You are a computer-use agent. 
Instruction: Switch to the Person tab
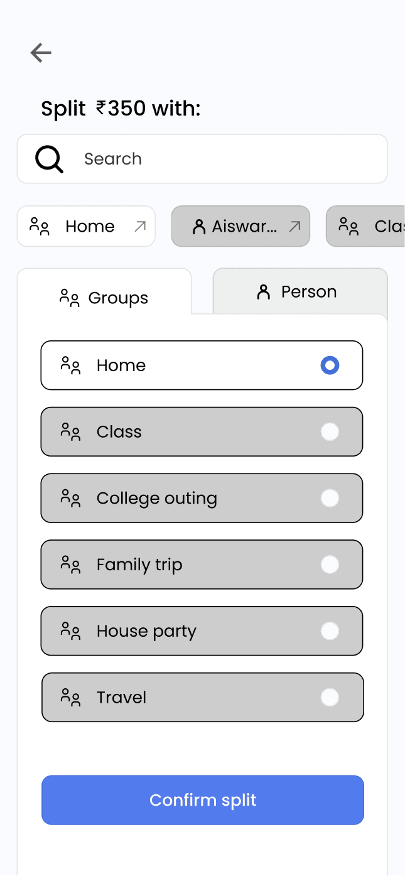coord(300,292)
